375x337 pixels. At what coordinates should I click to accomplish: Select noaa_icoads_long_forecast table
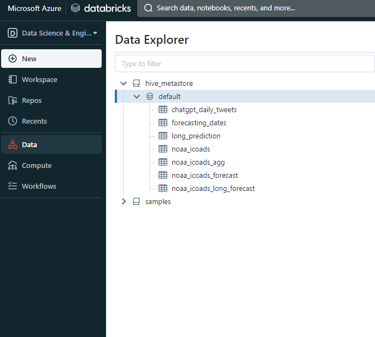(213, 189)
